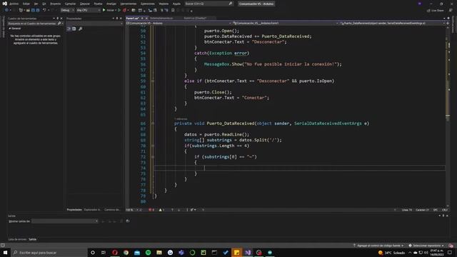This screenshot has height=257, width=457.
Task: Click the Visual Studio icon in the taskbar
Action: pyautogui.click(x=248, y=252)
